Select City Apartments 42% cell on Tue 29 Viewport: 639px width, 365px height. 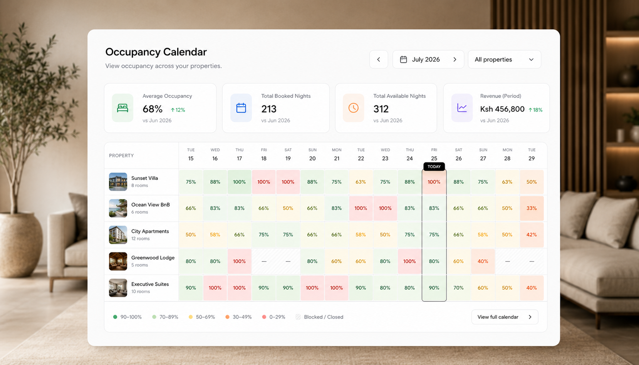tap(532, 234)
